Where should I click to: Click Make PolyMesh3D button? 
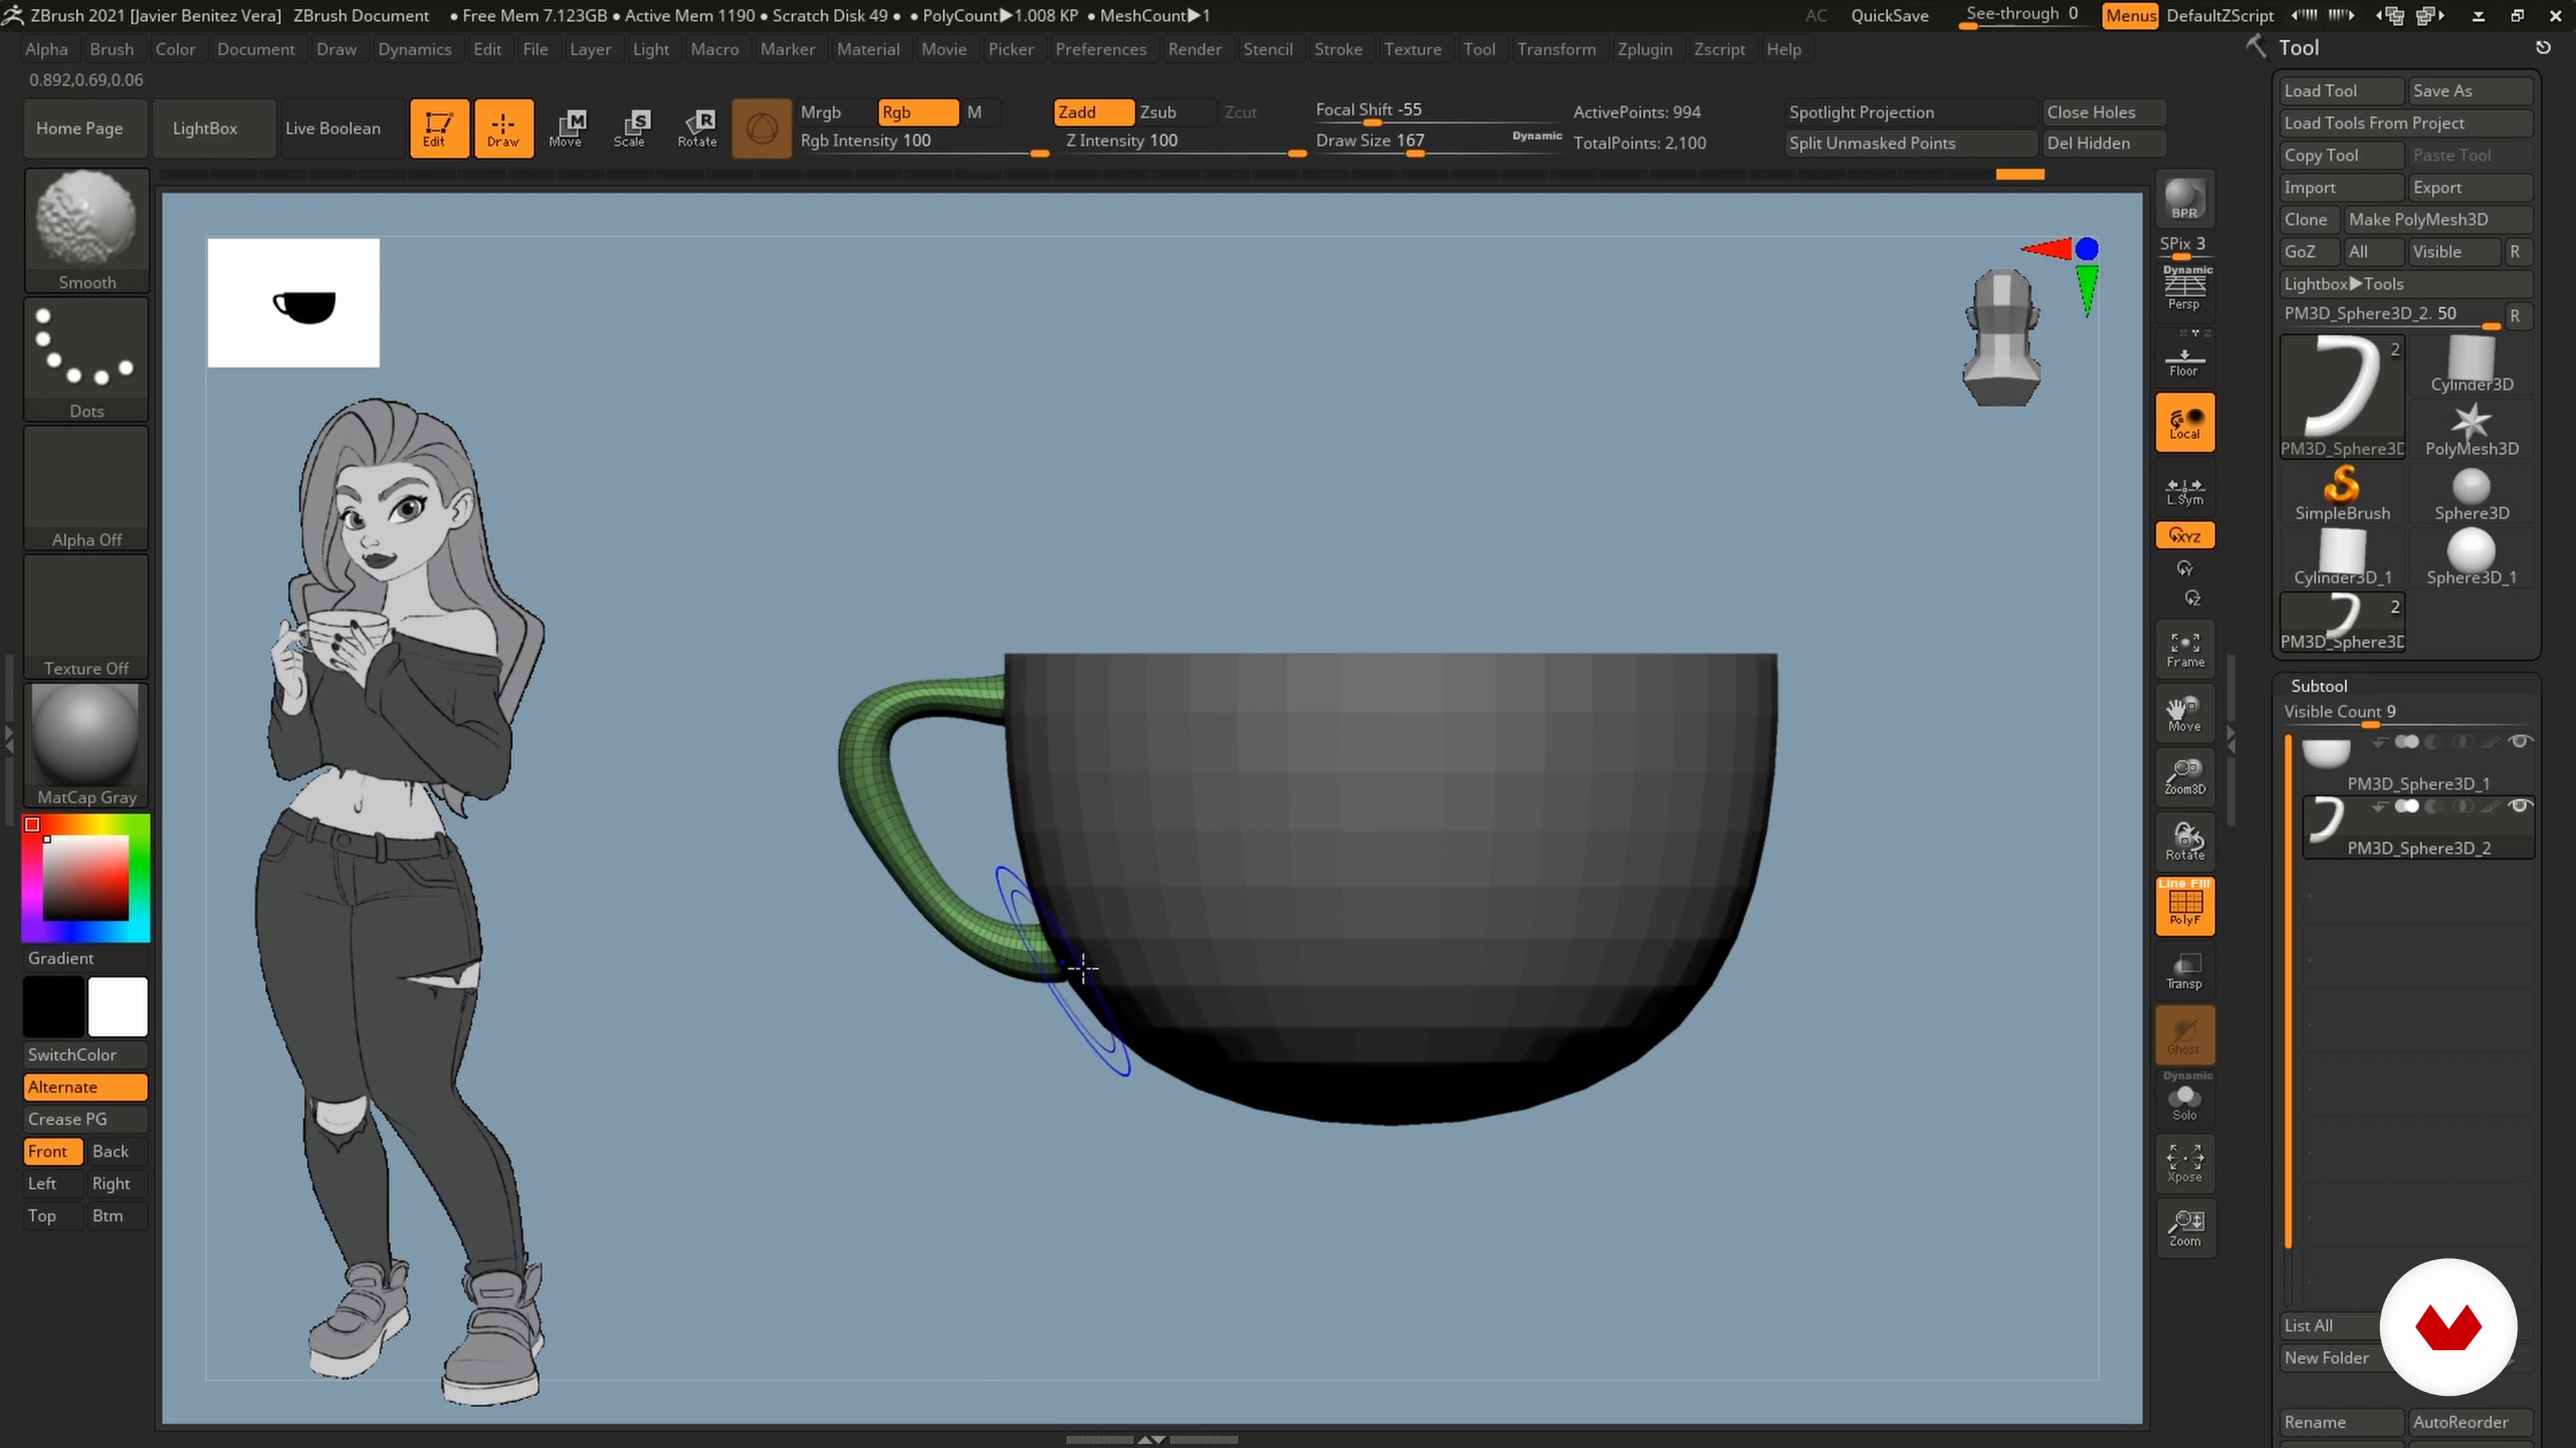(2418, 220)
